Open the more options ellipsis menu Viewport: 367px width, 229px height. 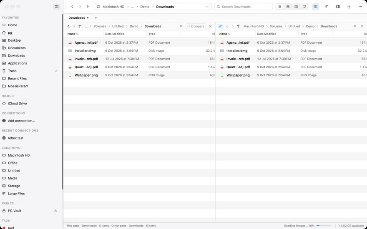click(x=360, y=7)
